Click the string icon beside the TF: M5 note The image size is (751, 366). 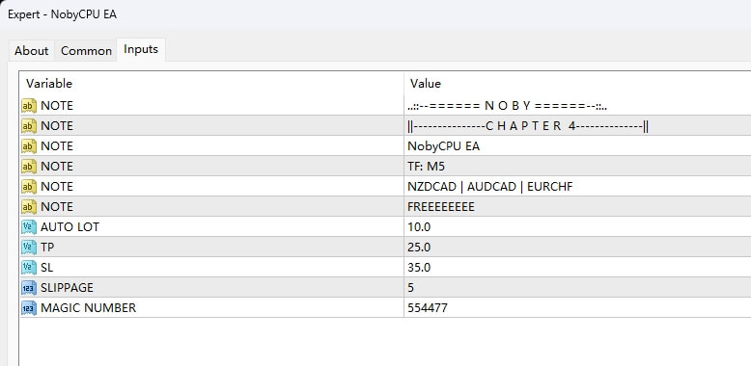click(29, 167)
